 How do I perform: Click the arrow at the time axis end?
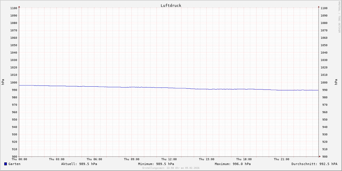320,156
